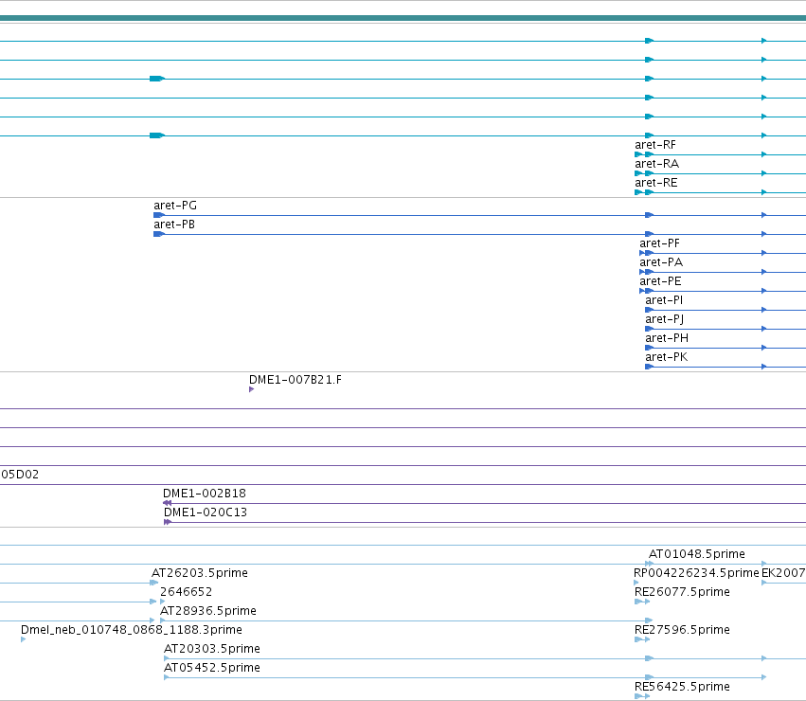Select the AT28936.5prime EST label
This screenshot has height=701, width=806.
pos(208,612)
